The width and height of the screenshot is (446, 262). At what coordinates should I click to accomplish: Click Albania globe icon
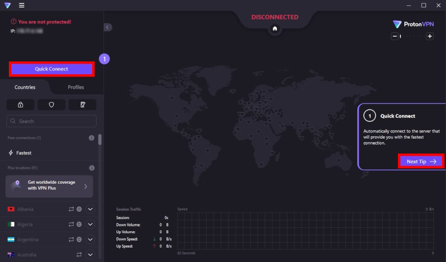tap(79, 209)
